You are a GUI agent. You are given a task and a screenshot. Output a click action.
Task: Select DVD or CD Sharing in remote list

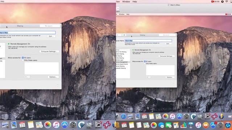coord(122,52)
